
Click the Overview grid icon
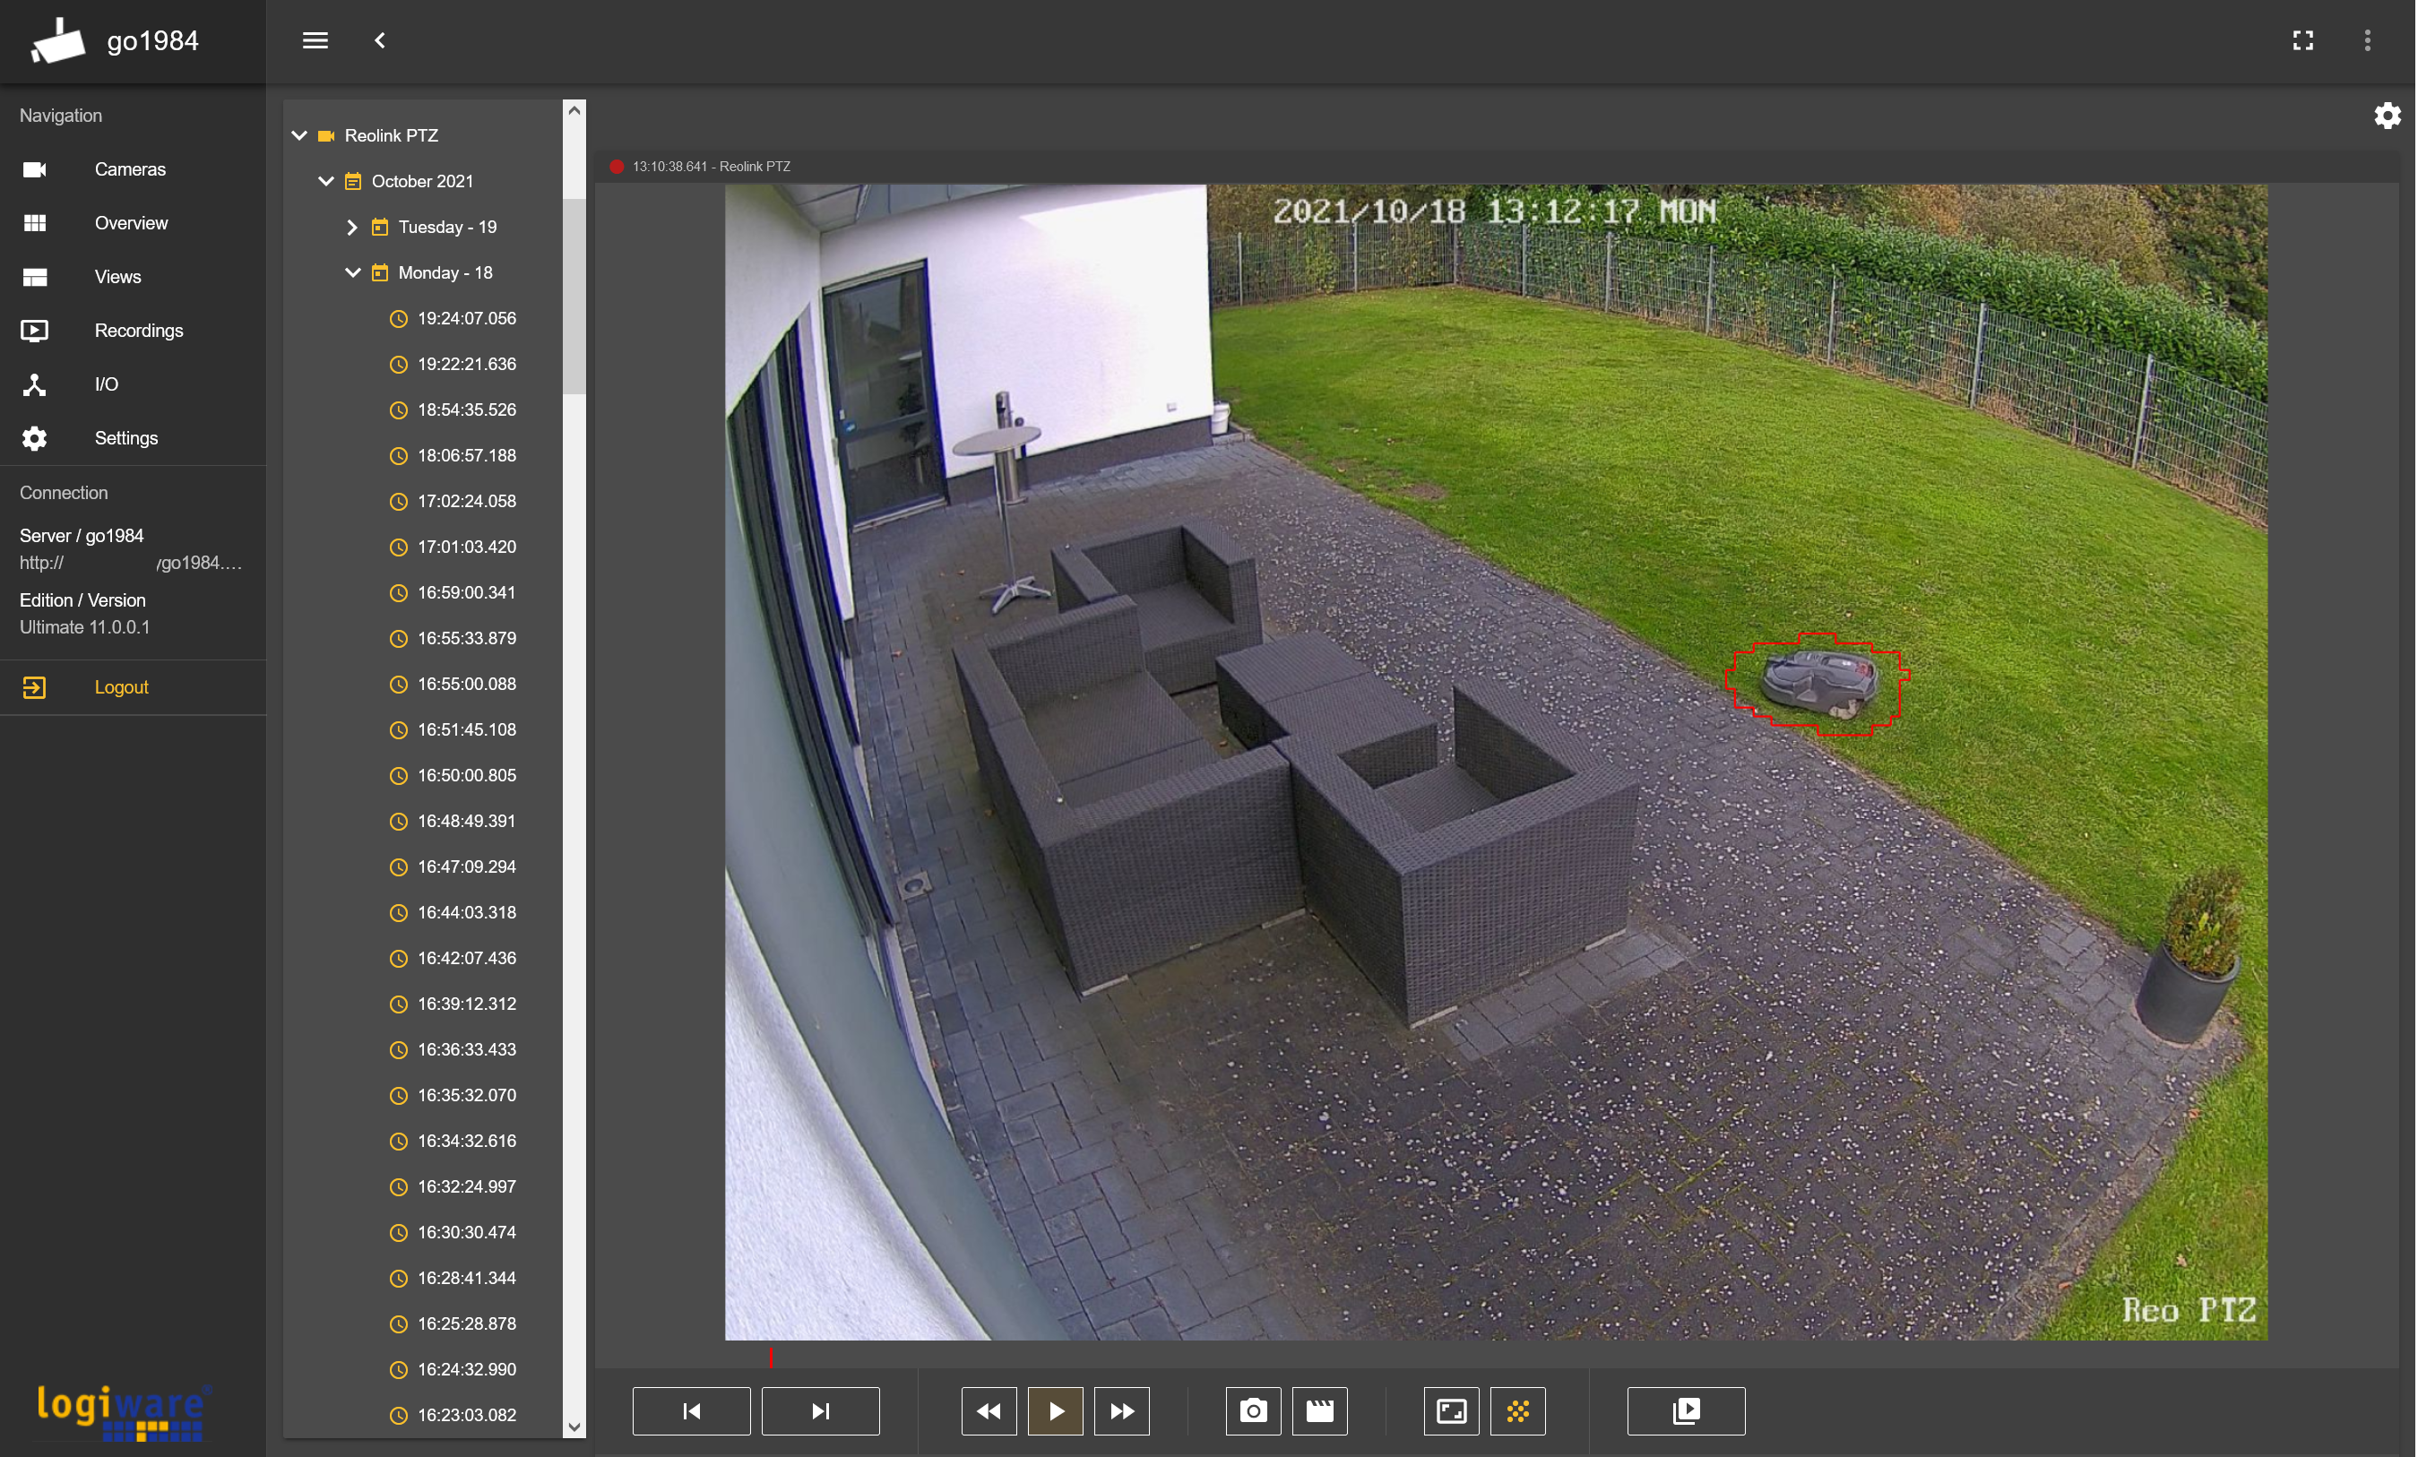(34, 223)
